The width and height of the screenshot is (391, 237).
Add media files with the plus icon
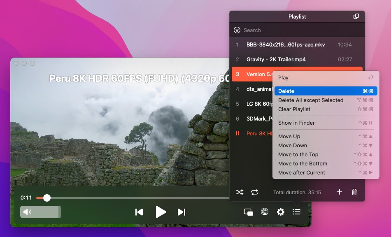click(339, 192)
